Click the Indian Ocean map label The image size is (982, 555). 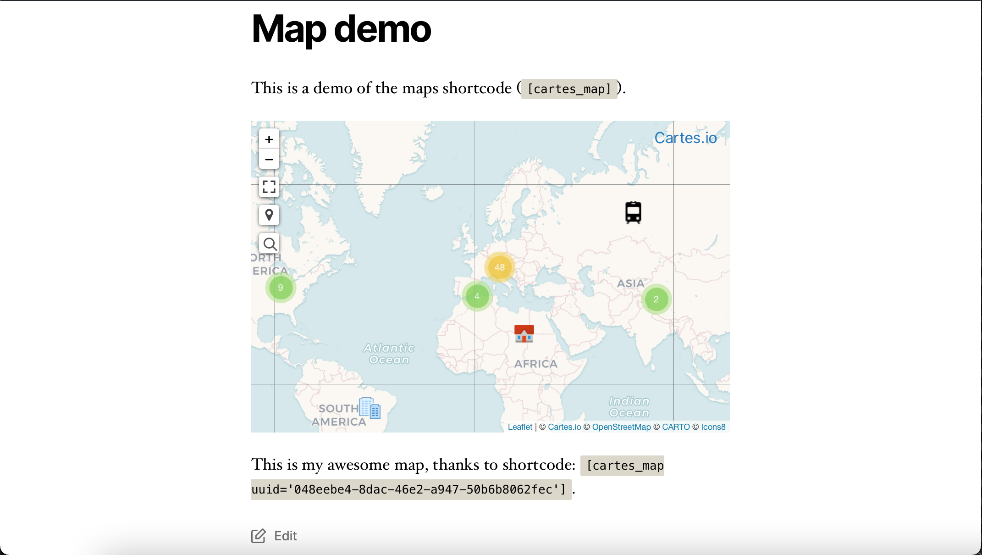click(629, 407)
